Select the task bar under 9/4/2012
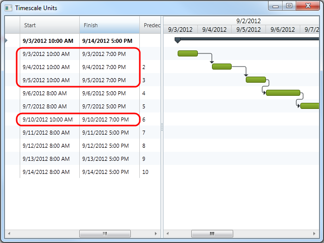The width and height of the screenshot is (324, 243). pos(222,67)
